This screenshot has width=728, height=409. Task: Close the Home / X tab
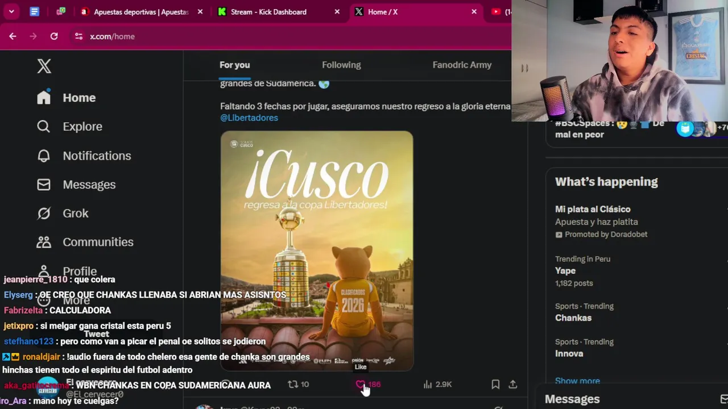click(x=474, y=11)
